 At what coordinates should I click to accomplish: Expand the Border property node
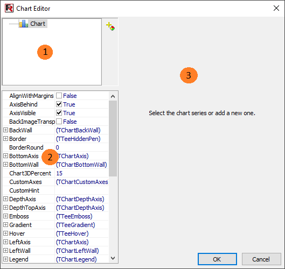(x=5, y=139)
